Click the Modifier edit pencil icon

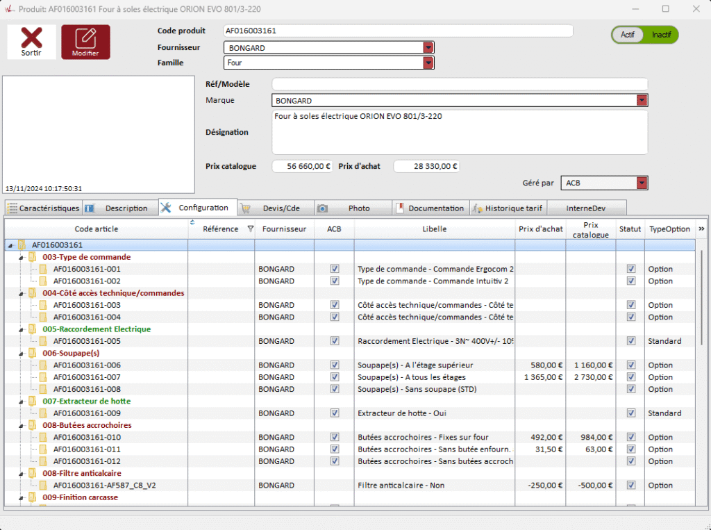[x=85, y=38]
